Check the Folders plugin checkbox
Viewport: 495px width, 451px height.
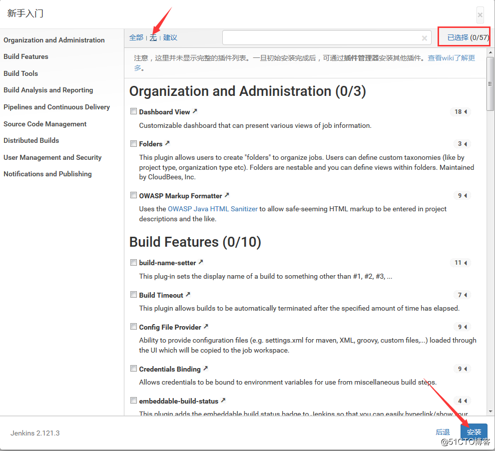point(133,144)
